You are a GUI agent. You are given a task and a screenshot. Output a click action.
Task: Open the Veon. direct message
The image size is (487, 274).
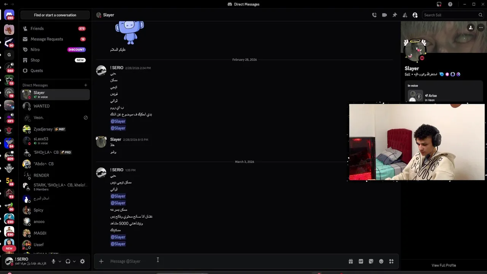55,118
